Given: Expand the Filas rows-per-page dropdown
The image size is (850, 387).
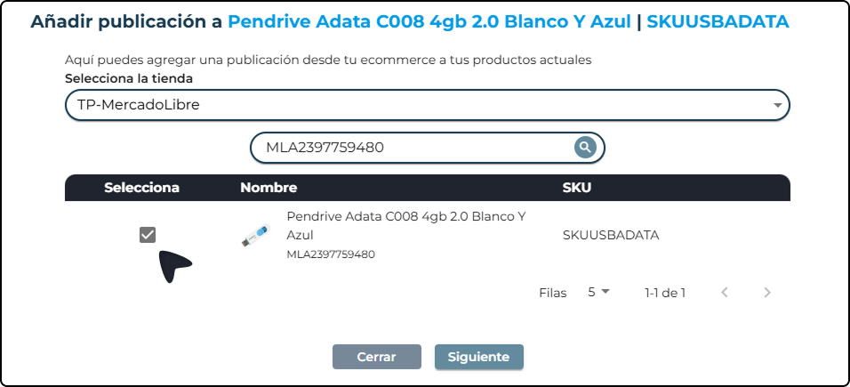Looking at the screenshot, I should pos(599,292).
